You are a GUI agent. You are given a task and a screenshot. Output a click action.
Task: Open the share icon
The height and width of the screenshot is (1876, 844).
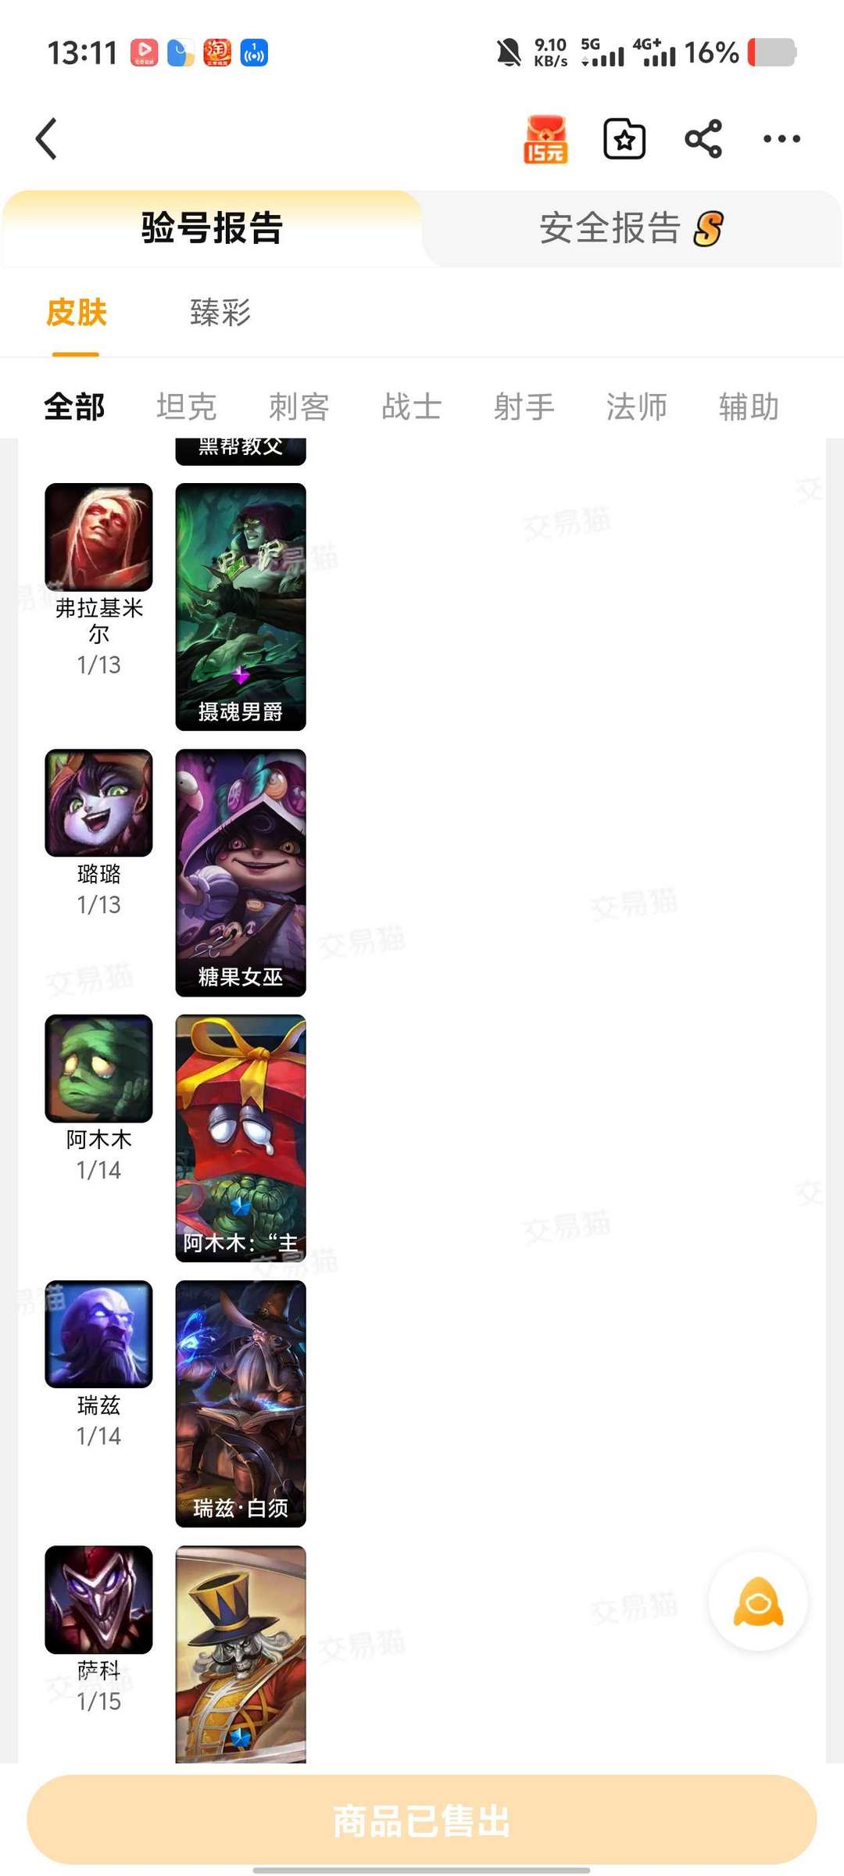coord(703,139)
